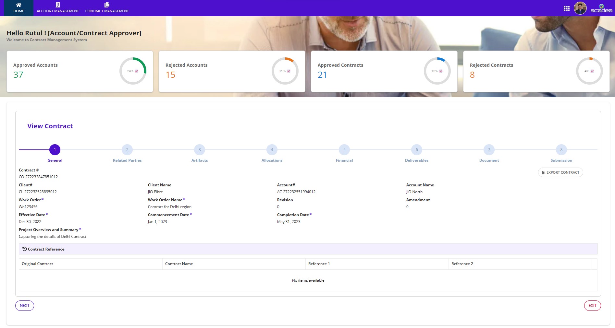Open the Submission step
The image size is (615, 328).
tap(561, 150)
